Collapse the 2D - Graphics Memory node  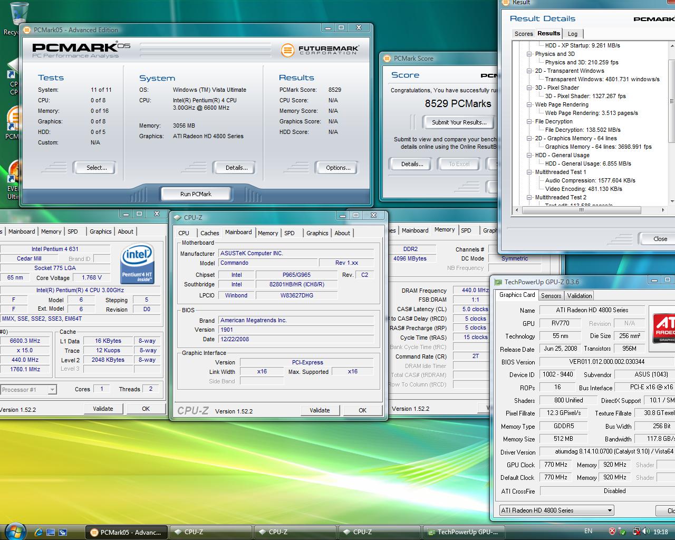click(529, 138)
